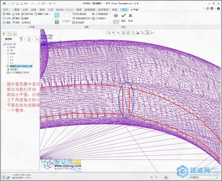Open the model tree settings hammer dropdown
This screenshot has height=181, width=222.
coord(23,39)
